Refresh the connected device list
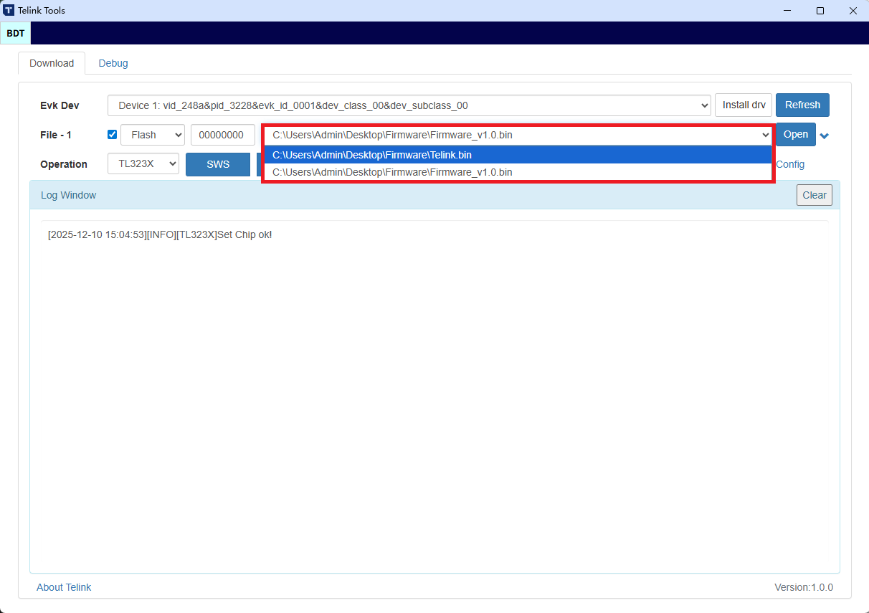Viewport: 869px width, 613px height. [x=802, y=105]
